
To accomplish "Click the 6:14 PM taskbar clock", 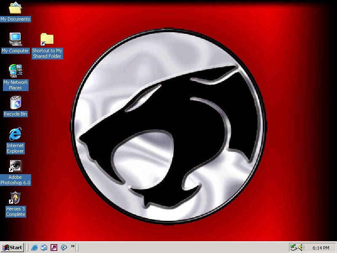I will [x=321, y=248].
